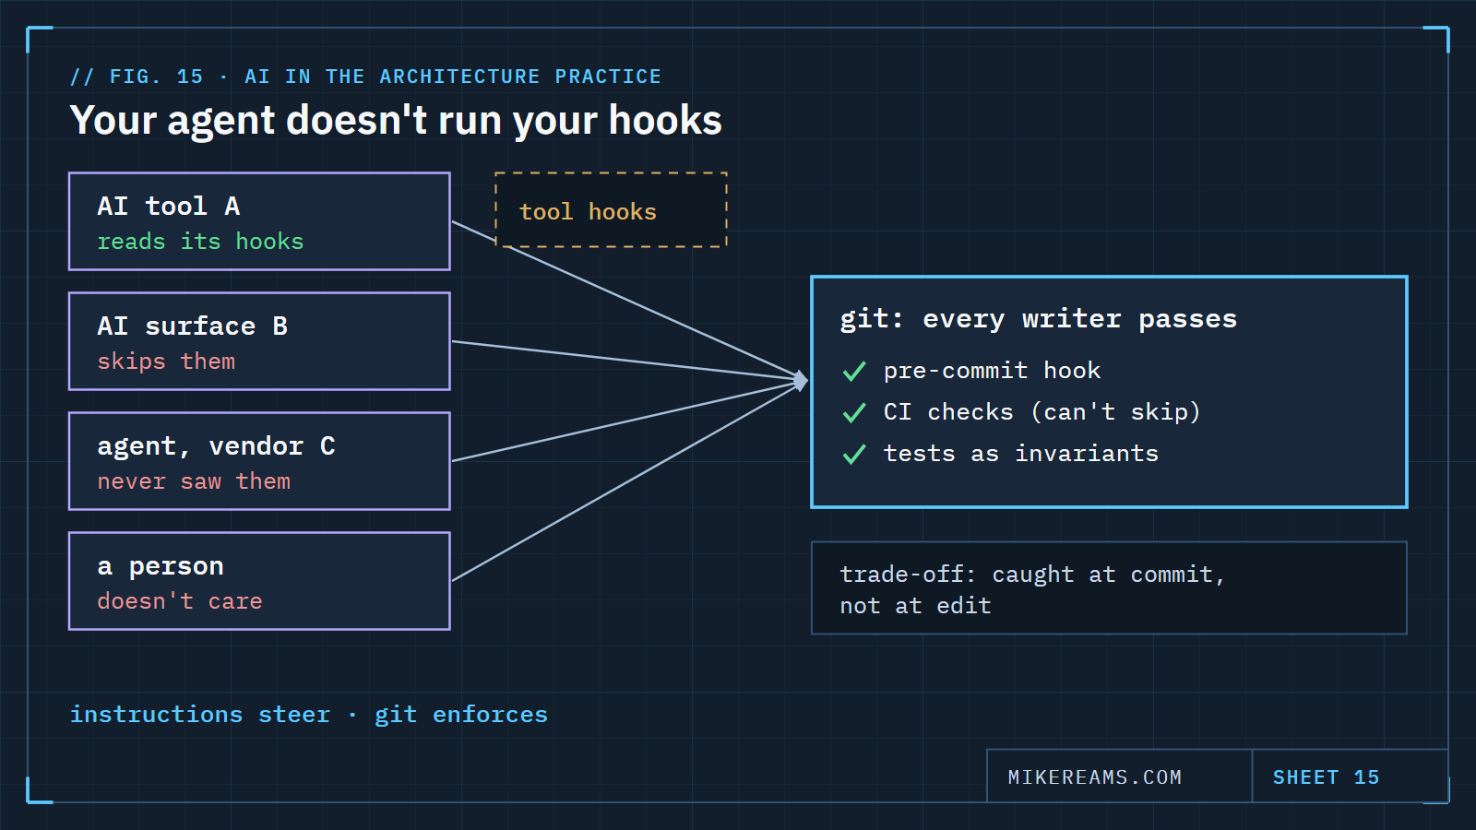Click the checkmark beside pre-commit hook

point(854,372)
